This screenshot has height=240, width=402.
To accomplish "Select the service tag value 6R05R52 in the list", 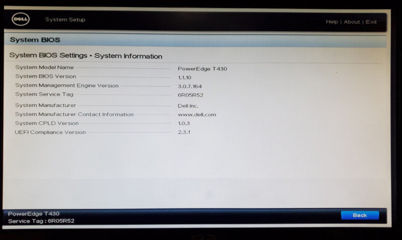I will tap(190, 95).
